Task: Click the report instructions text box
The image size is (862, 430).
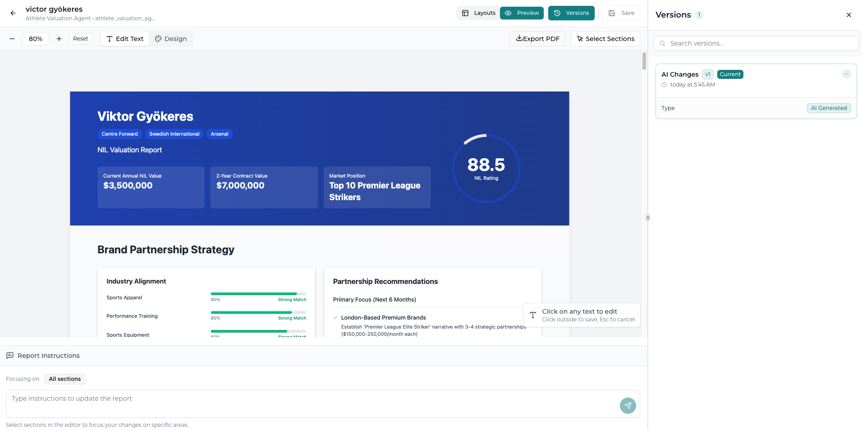Action: [x=323, y=404]
